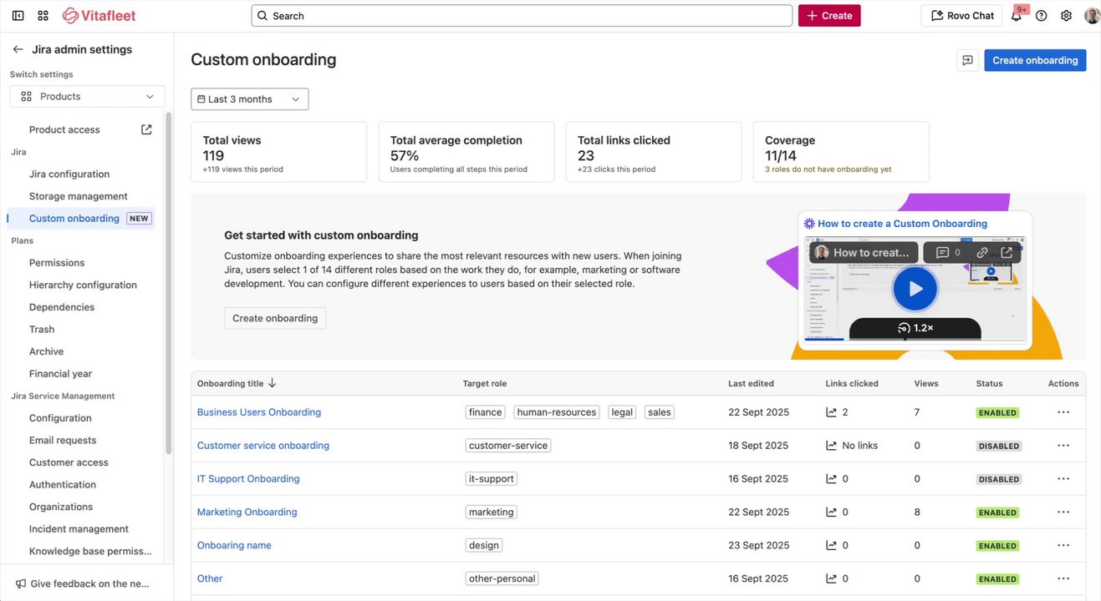Screen dimensions: 1101x601
Task: Open the Marketing Onboarding link
Action: pyautogui.click(x=247, y=513)
